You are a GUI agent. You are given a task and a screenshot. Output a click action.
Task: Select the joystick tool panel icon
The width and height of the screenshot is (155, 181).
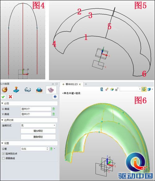(16, 90)
